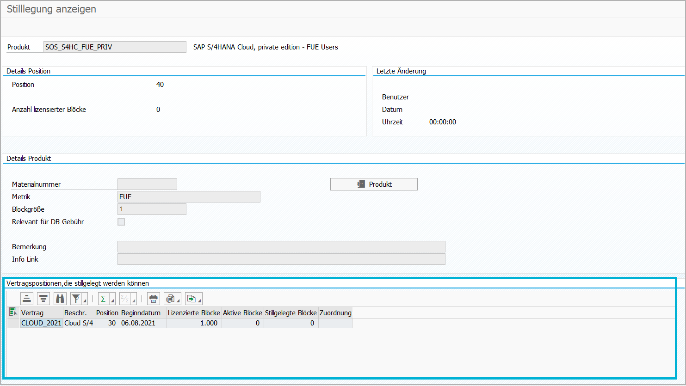Click the Produkt field SOS_S4HC_FUE_PRIV
Image resolution: width=686 pixels, height=386 pixels.
pyautogui.click(x=115, y=47)
